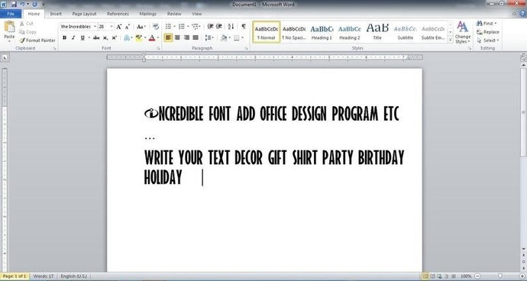
Task: Increase paragraph indent
Action: click(x=218, y=26)
